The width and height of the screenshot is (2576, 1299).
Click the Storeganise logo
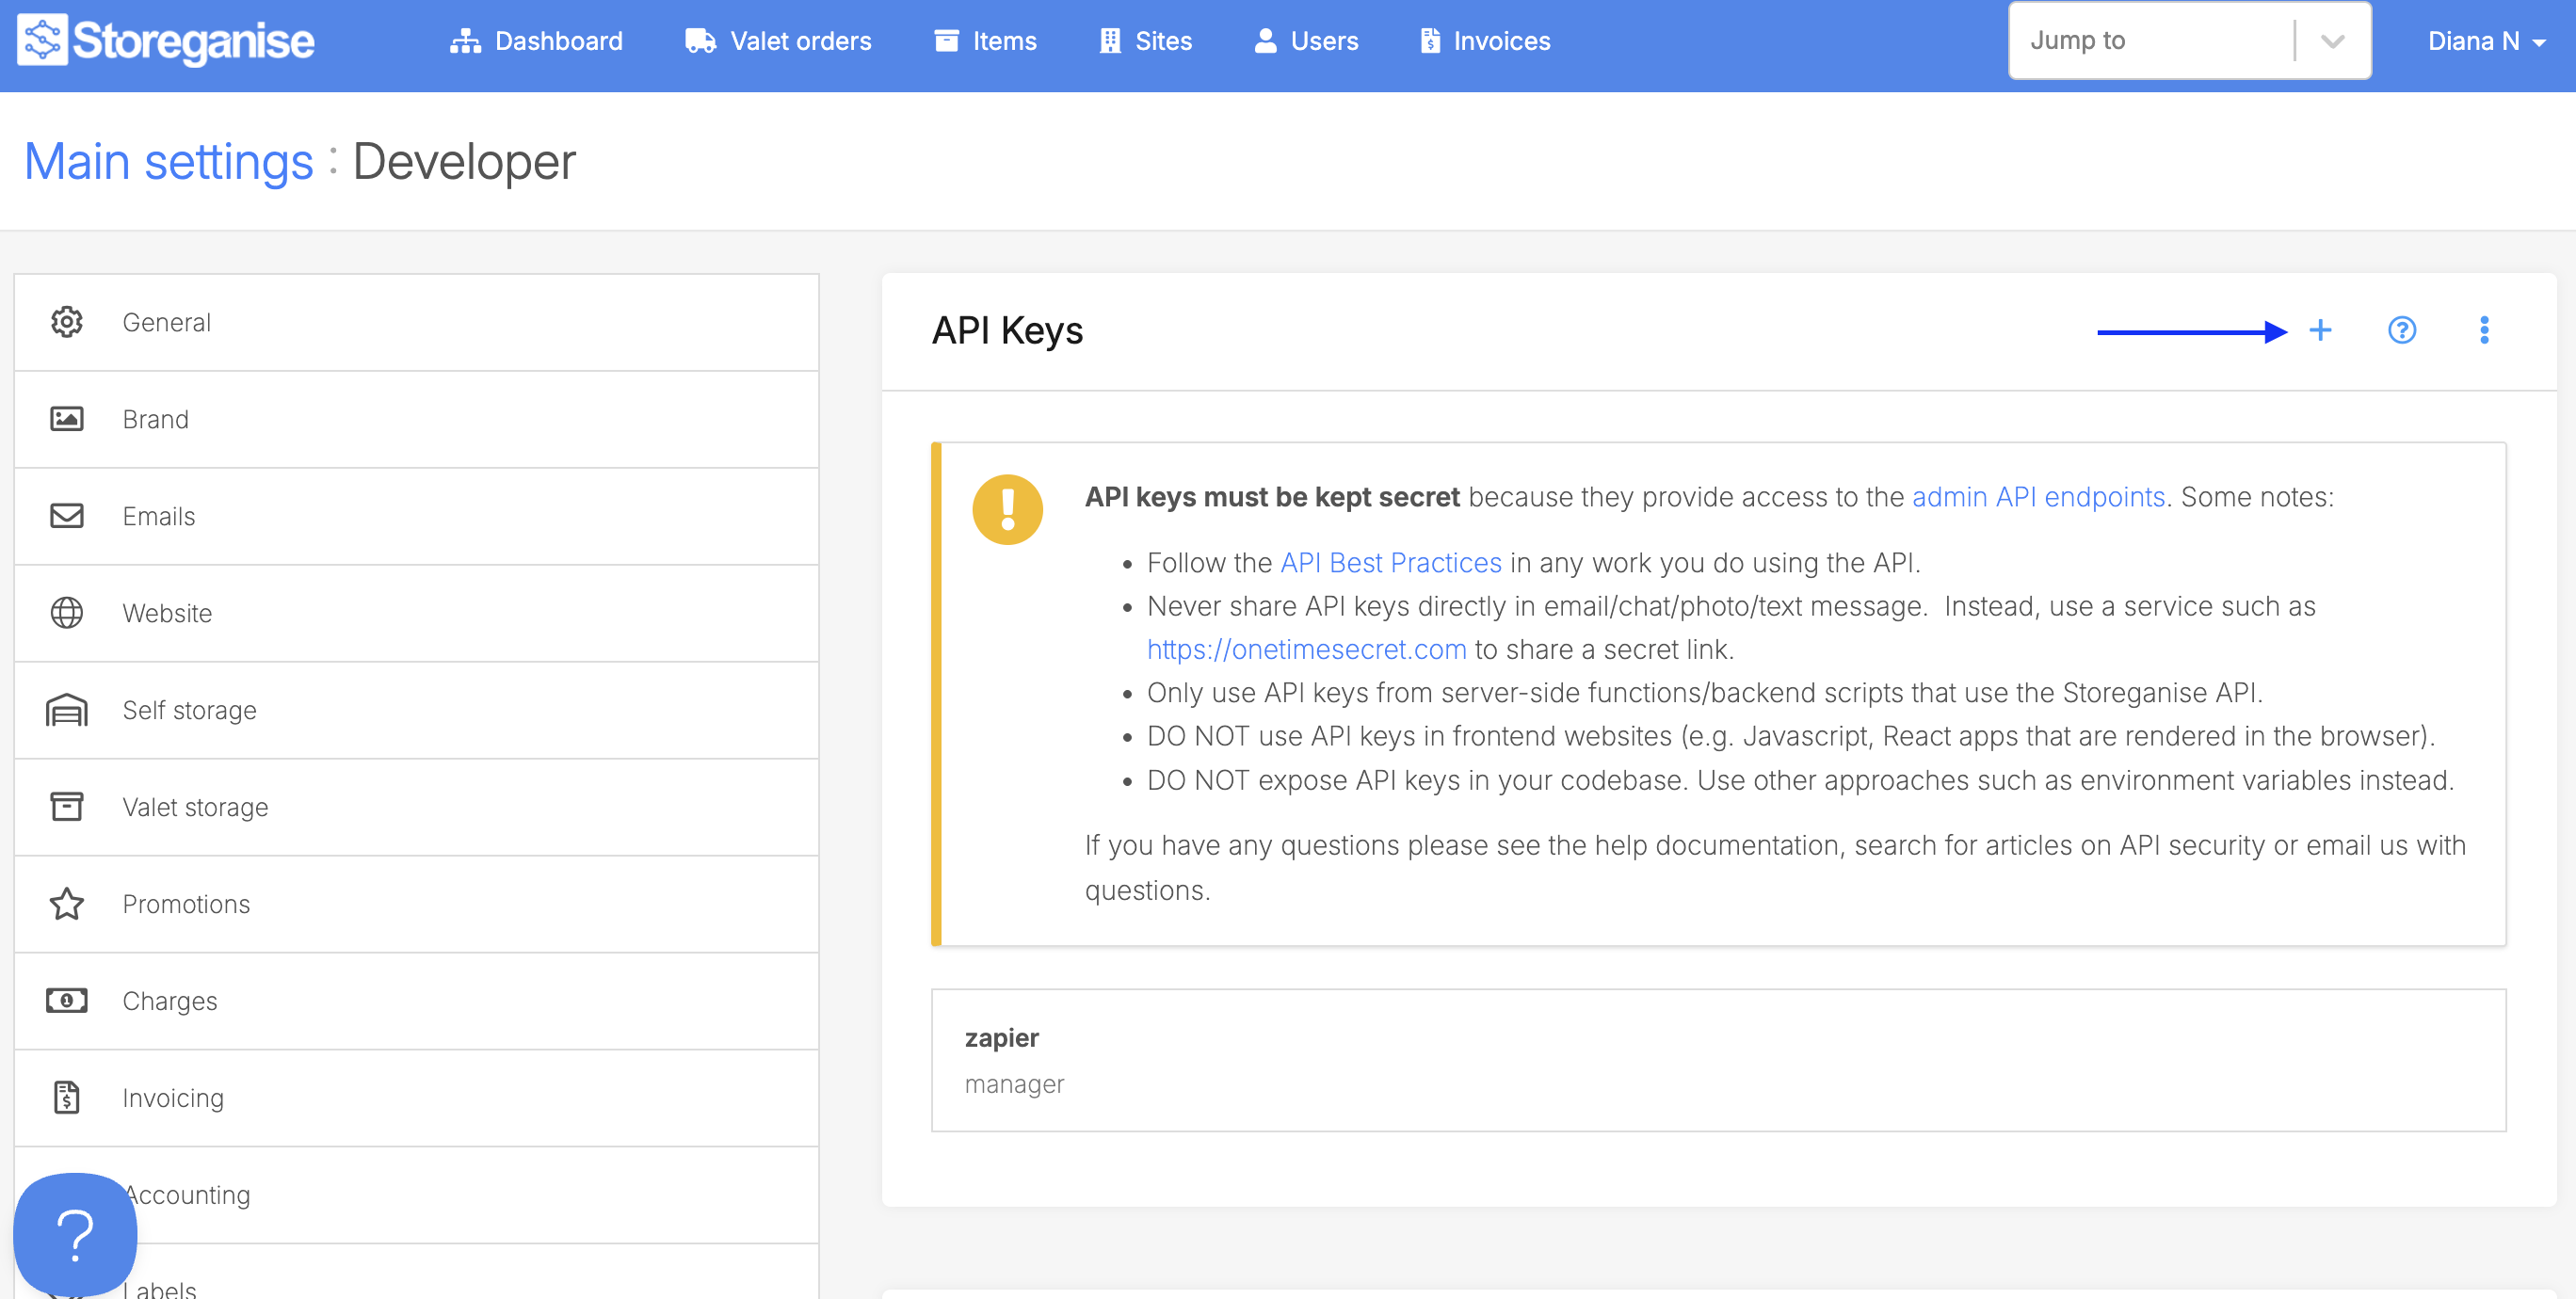[x=166, y=41]
